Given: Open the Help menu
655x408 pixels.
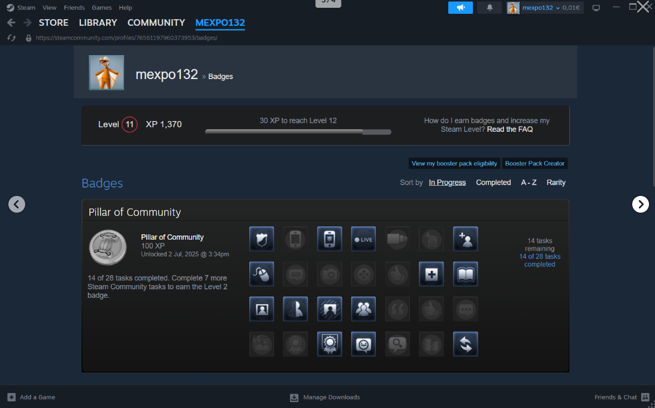Looking at the screenshot, I should coord(125,8).
